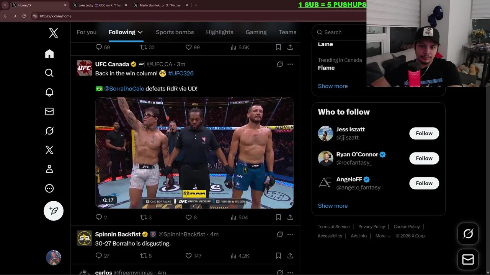
Task: Open UFC Canada profile avatar
Action: [x=84, y=68]
